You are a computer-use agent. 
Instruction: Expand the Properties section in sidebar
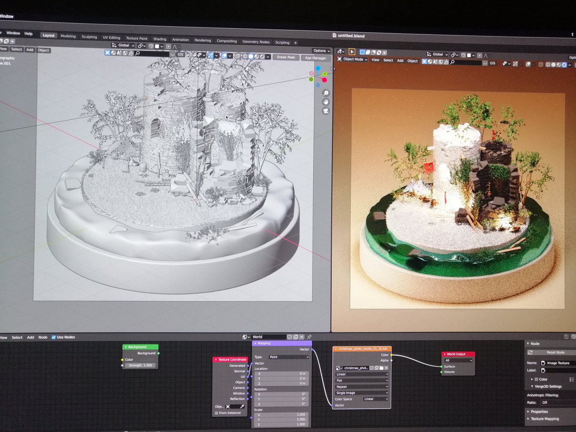pyautogui.click(x=539, y=411)
